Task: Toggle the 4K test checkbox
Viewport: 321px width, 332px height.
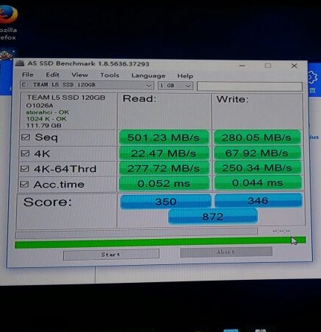Action: pos(25,153)
